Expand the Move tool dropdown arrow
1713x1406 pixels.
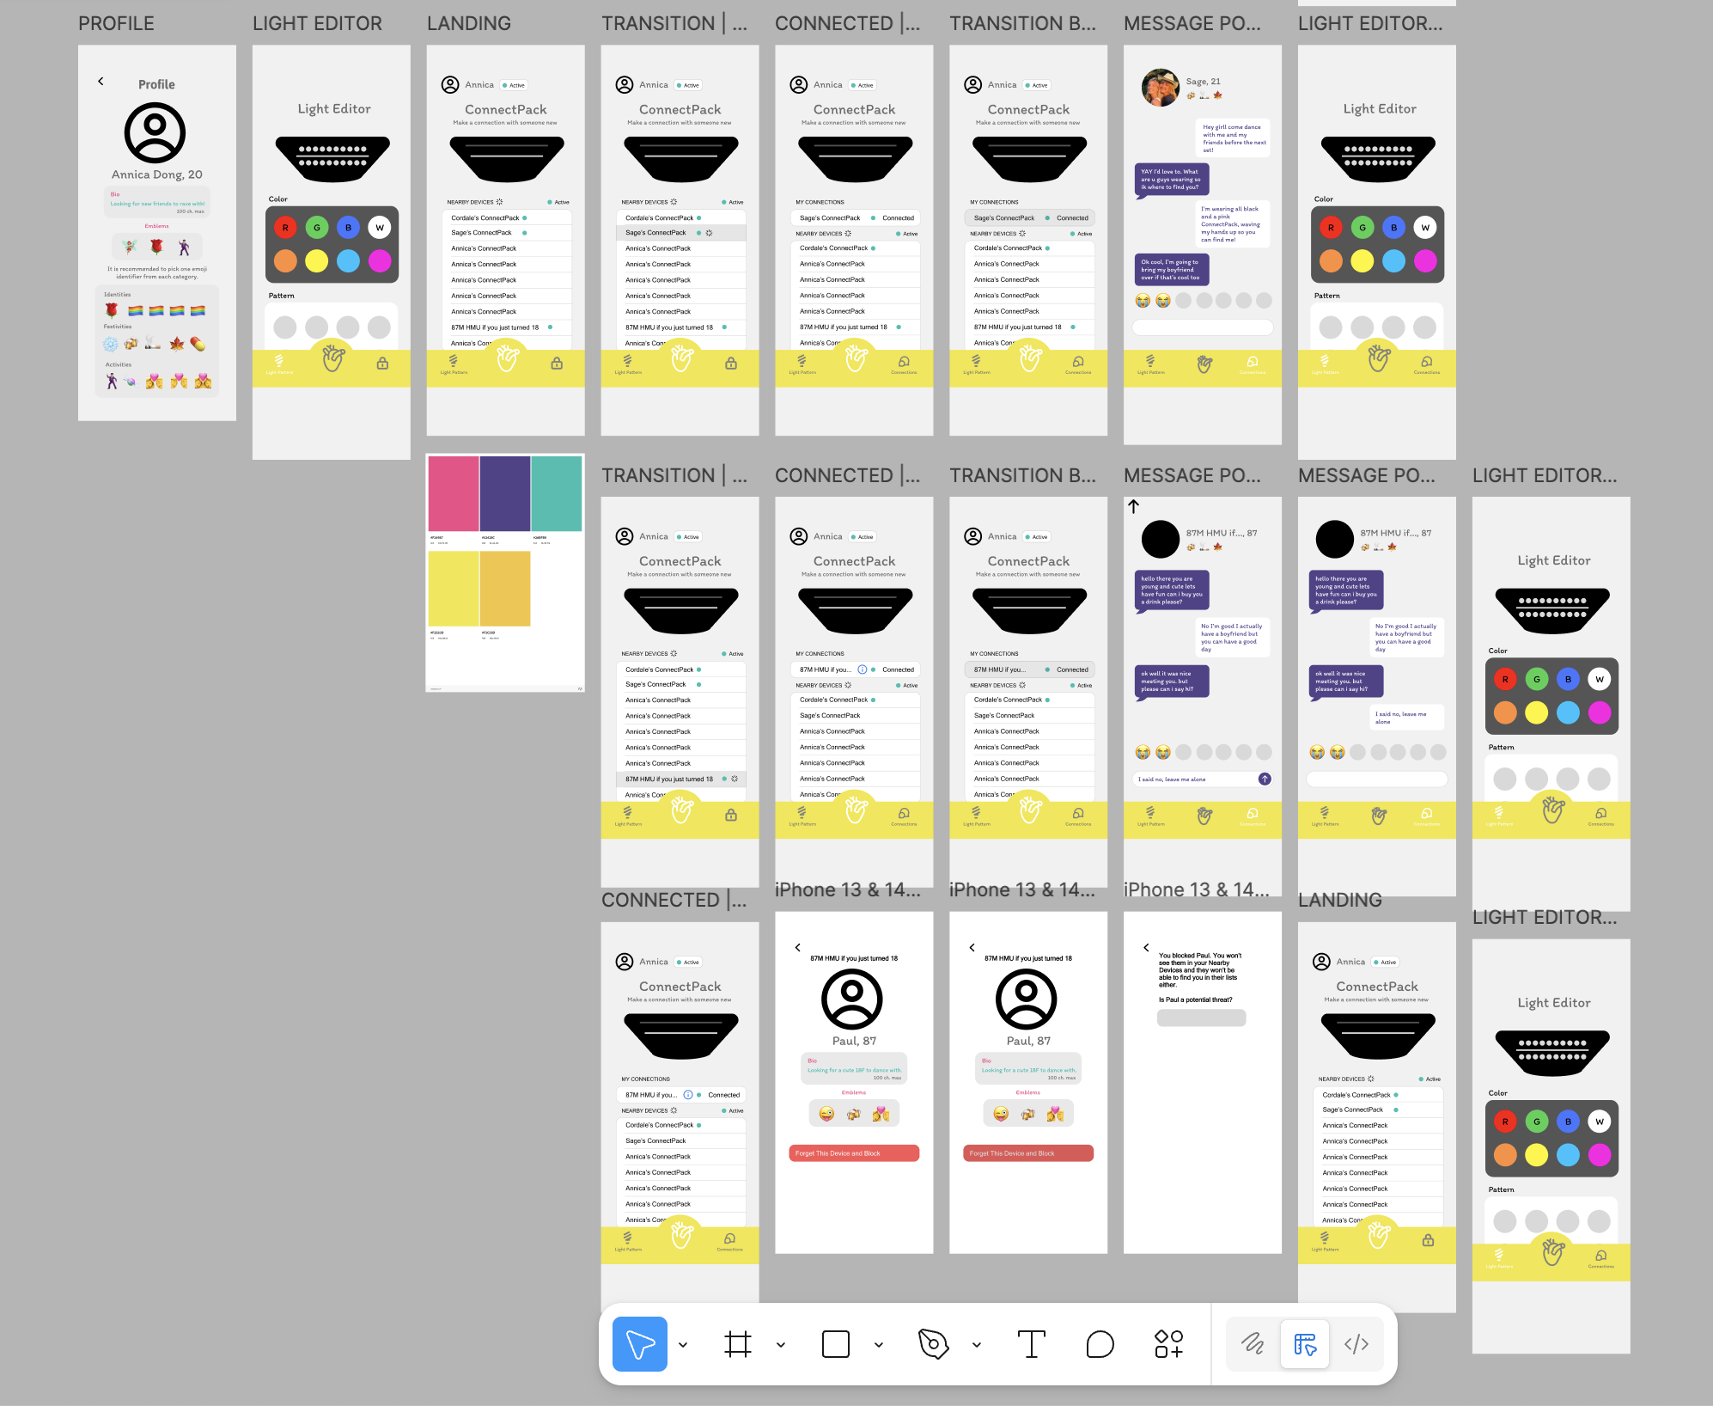click(683, 1345)
